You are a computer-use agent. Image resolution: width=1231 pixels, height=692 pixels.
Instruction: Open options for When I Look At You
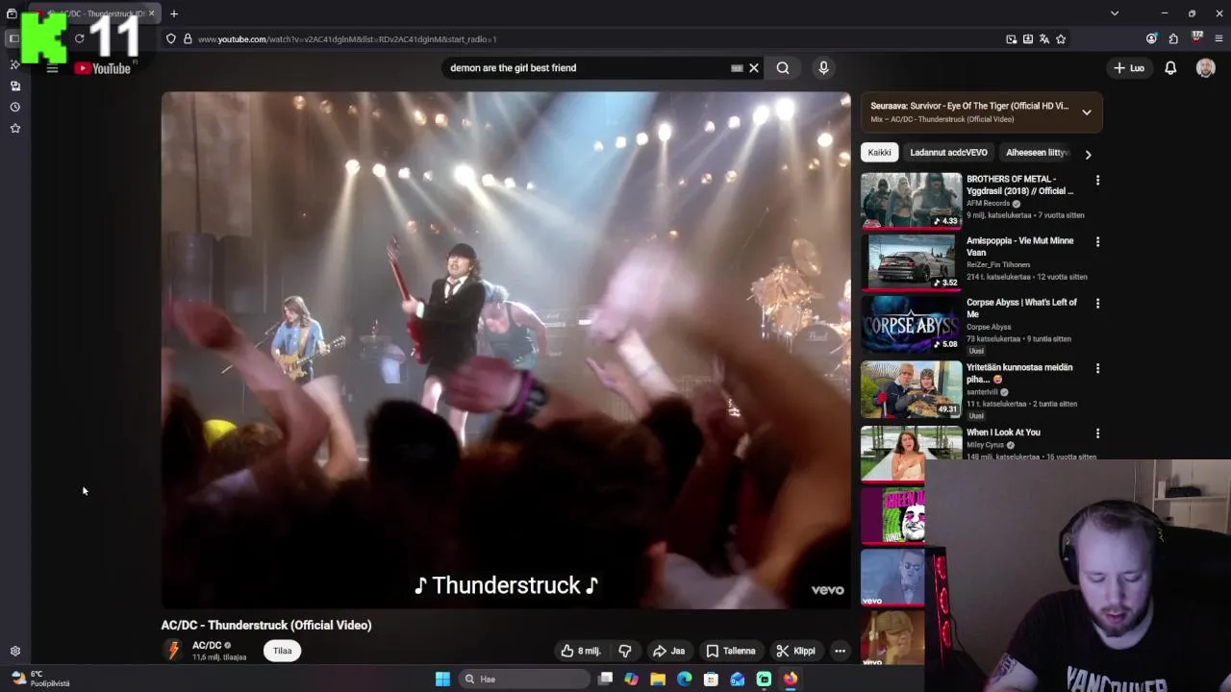1097,433
